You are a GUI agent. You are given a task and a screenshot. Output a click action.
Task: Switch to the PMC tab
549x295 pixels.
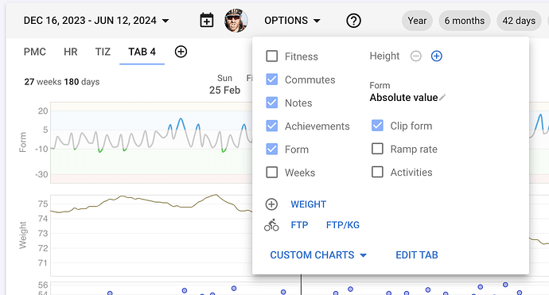coord(35,52)
